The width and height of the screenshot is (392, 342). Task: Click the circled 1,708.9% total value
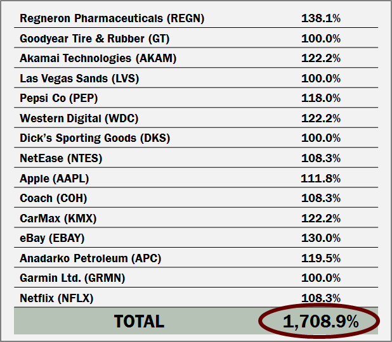[320, 321]
